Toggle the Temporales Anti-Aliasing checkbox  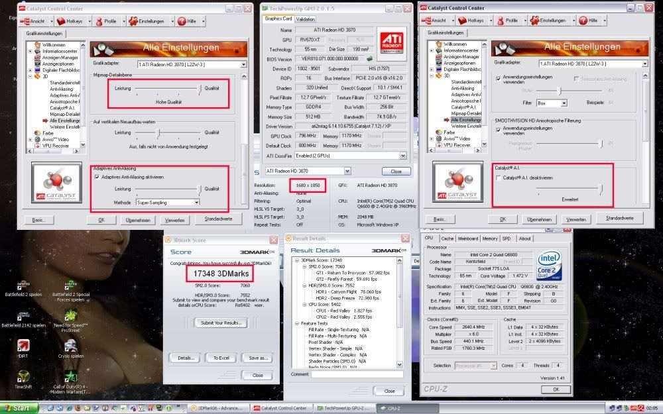coord(576,79)
